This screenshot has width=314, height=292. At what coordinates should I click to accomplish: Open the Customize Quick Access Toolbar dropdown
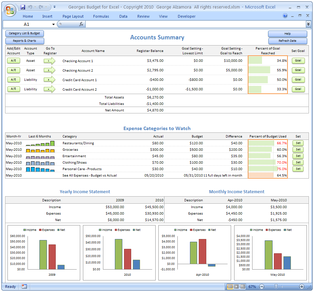coord(54,7)
